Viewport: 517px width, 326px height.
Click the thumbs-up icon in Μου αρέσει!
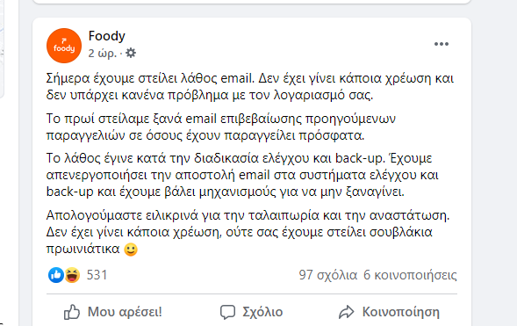pos(72,312)
